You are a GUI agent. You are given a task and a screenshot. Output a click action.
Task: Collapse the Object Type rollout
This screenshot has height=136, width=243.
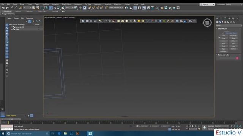tap(222, 29)
